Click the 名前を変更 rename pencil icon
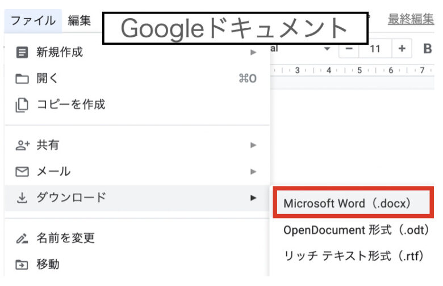Image resolution: width=443 pixels, height=286 pixels. pyautogui.click(x=22, y=238)
